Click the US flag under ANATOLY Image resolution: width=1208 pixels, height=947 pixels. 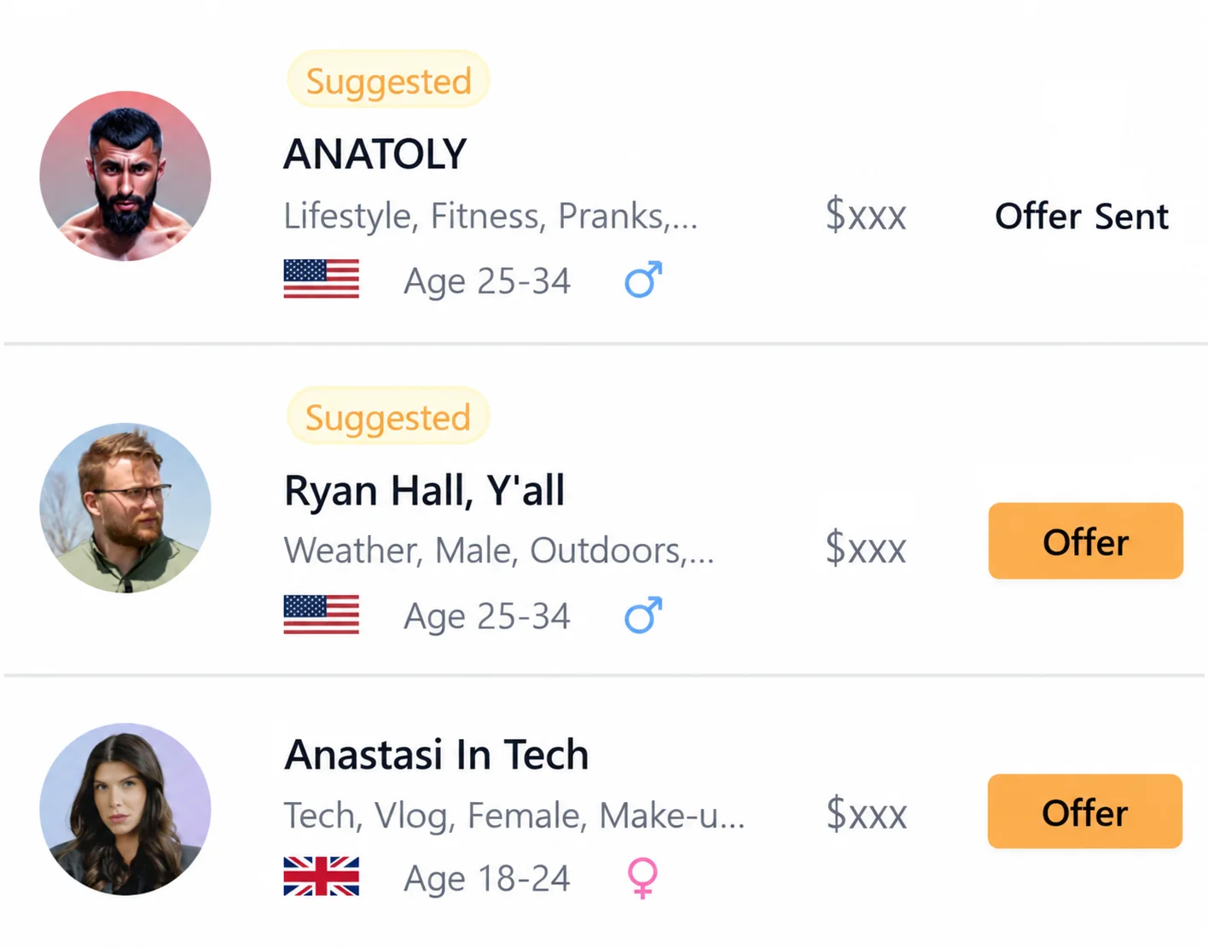(321, 279)
